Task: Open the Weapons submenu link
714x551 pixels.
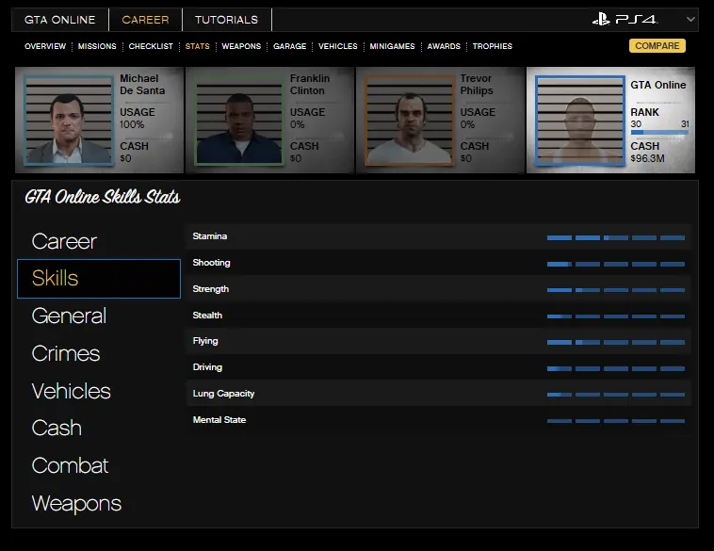Action: [x=241, y=46]
